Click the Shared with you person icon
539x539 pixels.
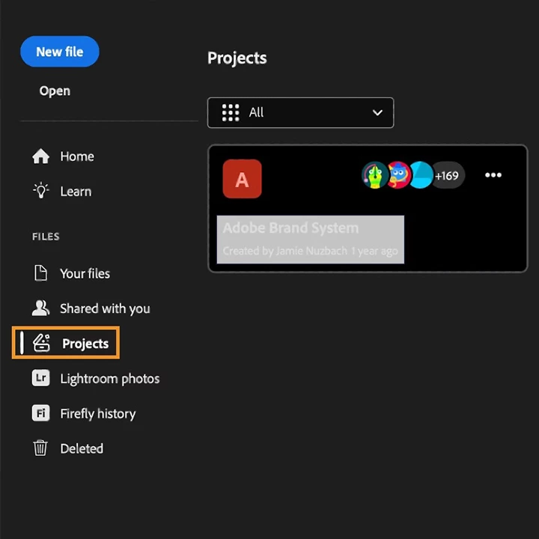[x=40, y=308]
